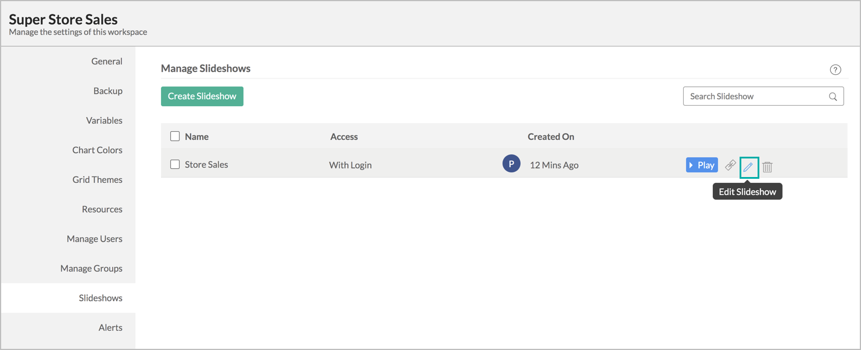The image size is (861, 350).
Task: Open Grid Themes settings
Action: (x=97, y=180)
